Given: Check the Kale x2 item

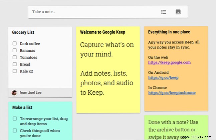Looking at the screenshot, I should (15, 71).
